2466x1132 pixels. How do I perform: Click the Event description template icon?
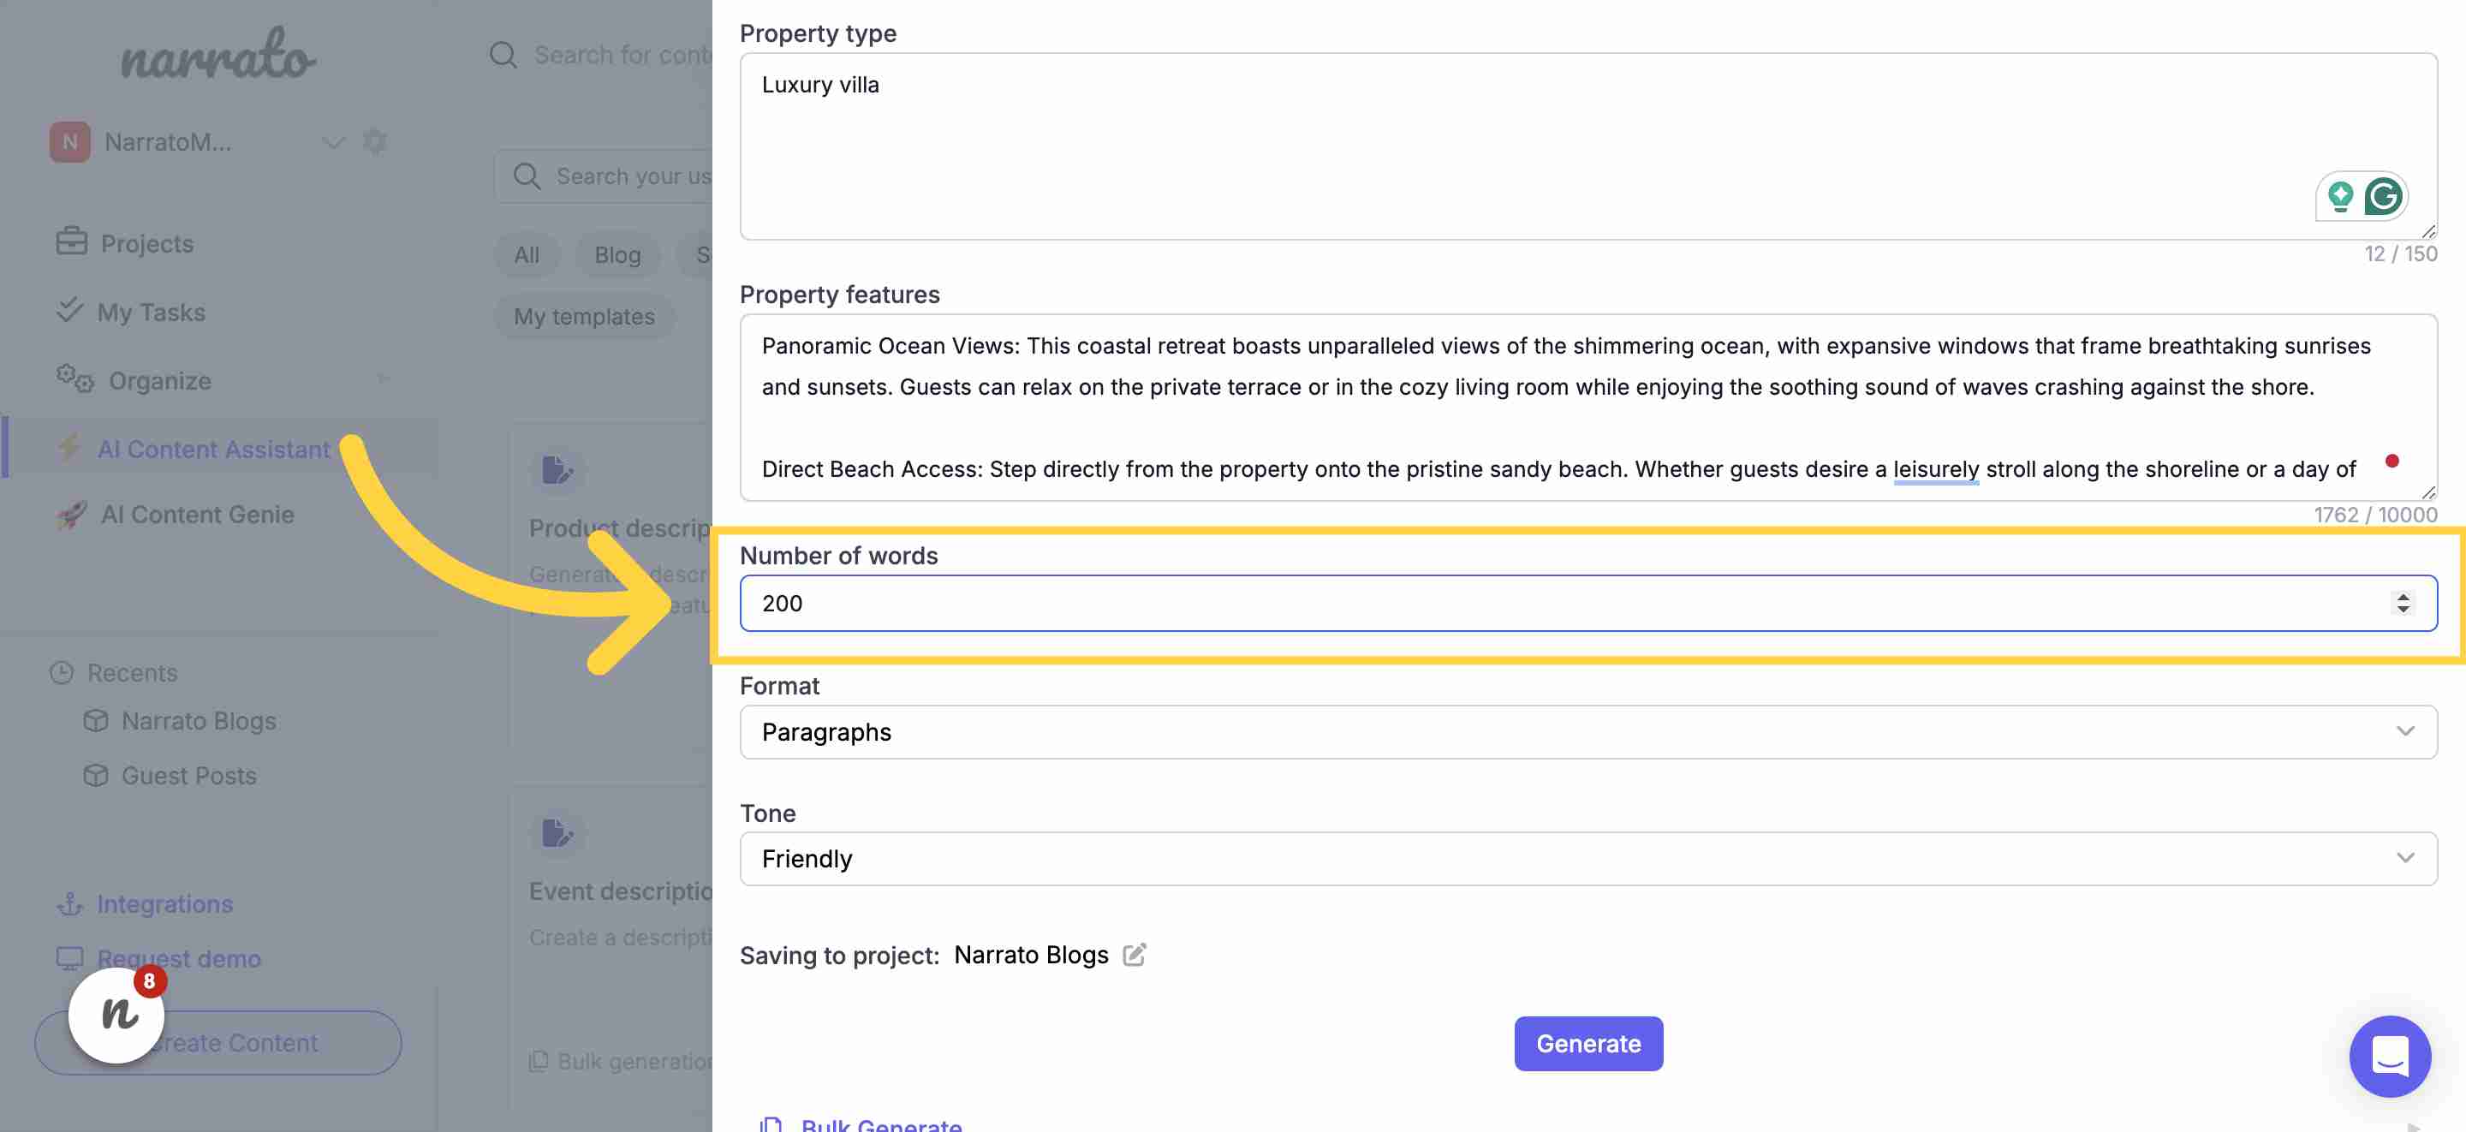557,832
